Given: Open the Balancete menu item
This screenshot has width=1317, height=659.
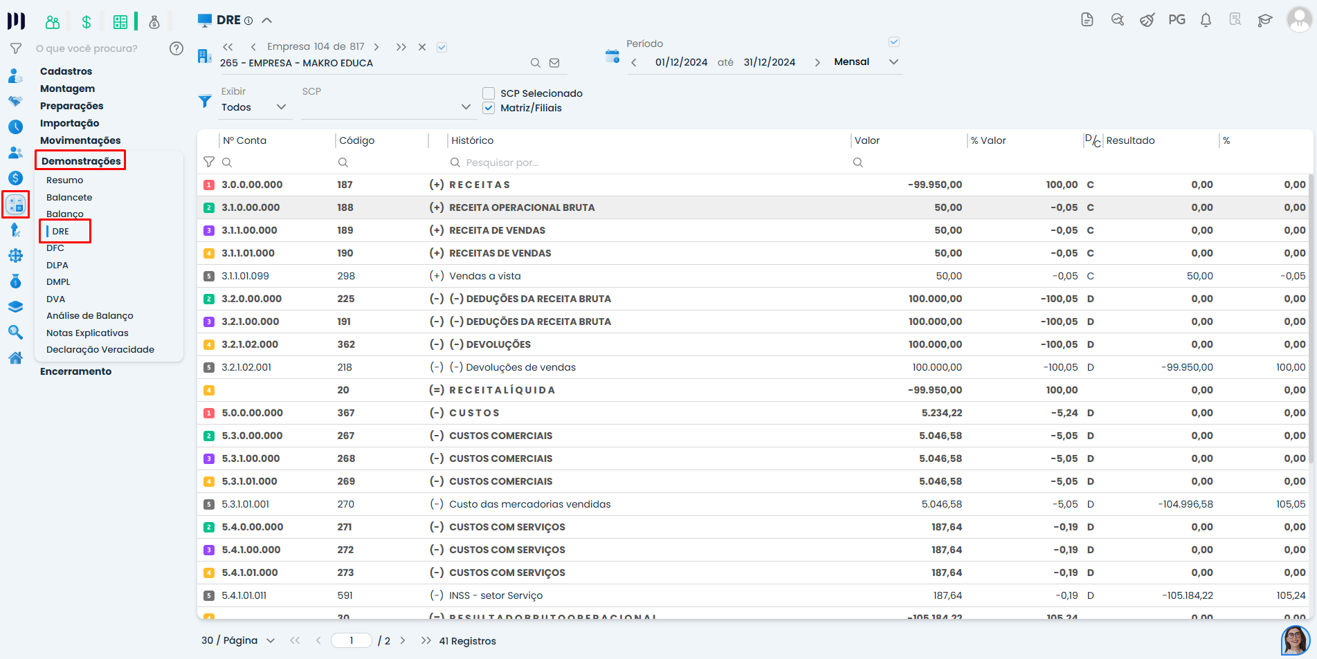Looking at the screenshot, I should click(69, 197).
